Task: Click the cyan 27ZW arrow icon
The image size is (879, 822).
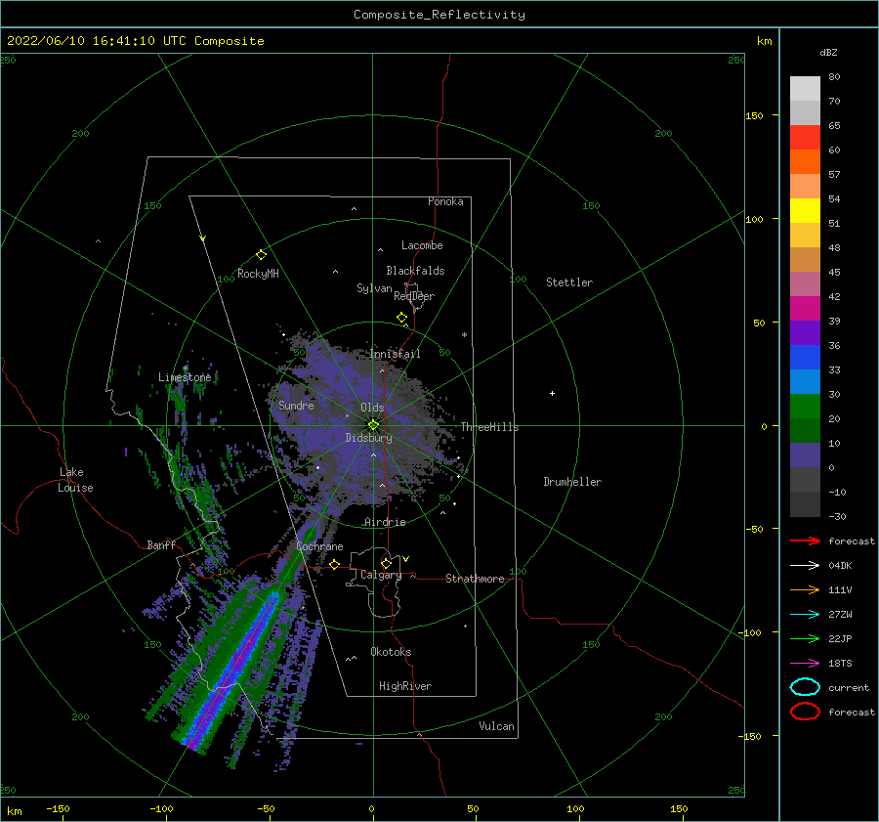Action: (x=805, y=615)
